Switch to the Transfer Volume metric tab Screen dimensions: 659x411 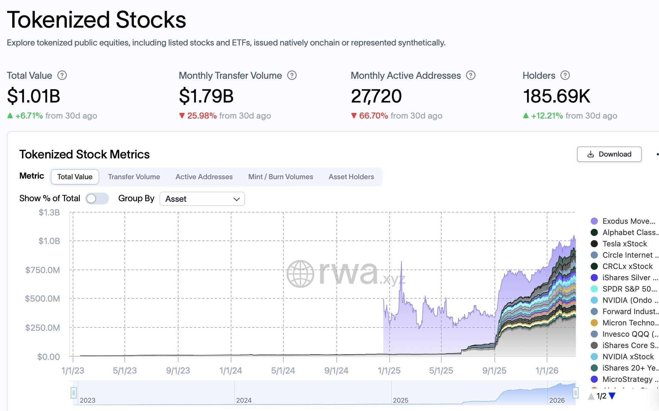pyautogui.click(x=134, y=177)
